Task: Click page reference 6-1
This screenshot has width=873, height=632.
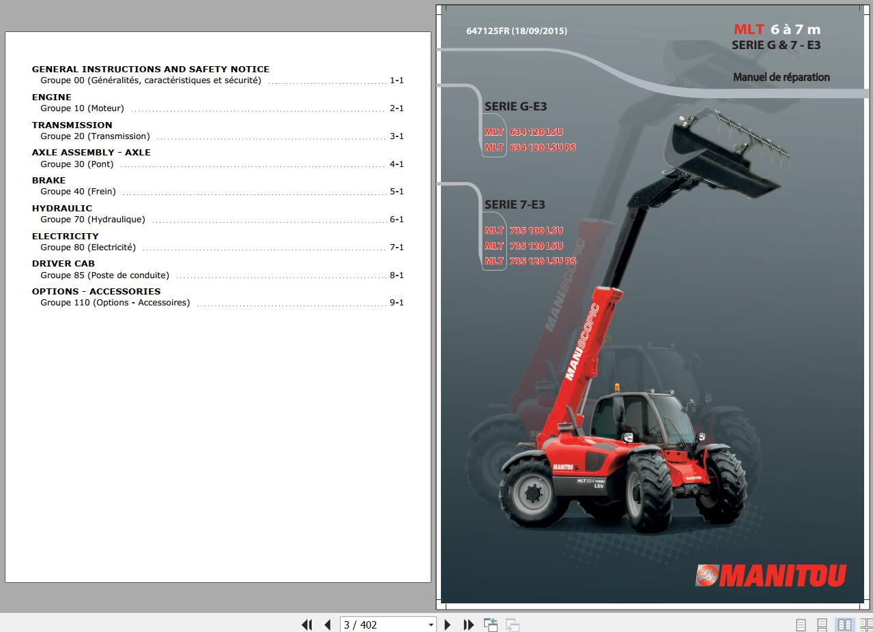Action: pyautogui.click(x=397, y=220)
